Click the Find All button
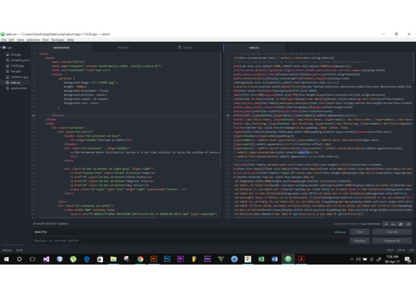 click(x=392, y=232)
